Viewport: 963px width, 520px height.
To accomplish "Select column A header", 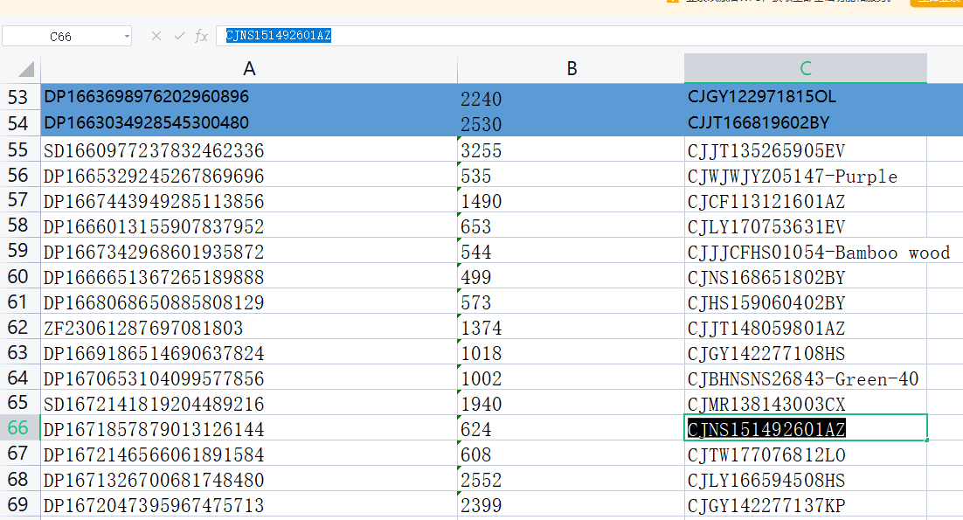I will click(x=249, y=69).
